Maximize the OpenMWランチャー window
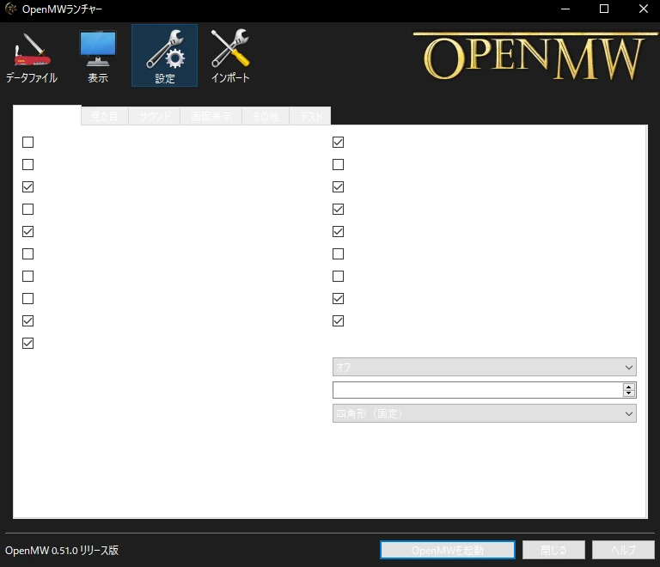This screenshot has width=660, height=567. point(604,9)
